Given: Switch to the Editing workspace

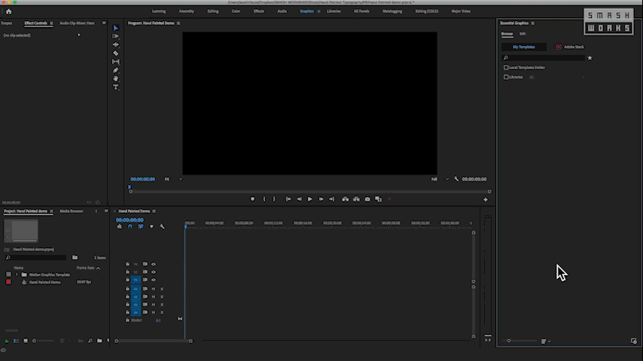Looking at the screenshot, I should [213, 11].
